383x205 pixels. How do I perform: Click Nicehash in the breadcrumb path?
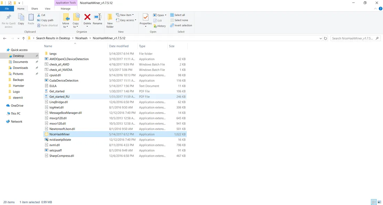pos(81,38)
